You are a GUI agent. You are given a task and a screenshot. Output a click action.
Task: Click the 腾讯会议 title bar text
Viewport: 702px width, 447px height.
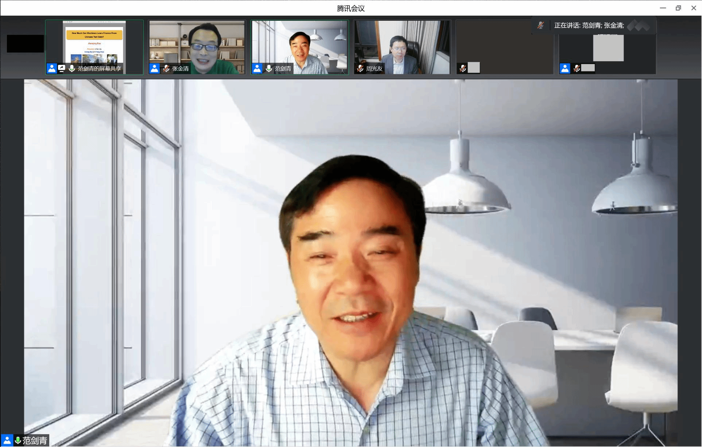point(350,8)
